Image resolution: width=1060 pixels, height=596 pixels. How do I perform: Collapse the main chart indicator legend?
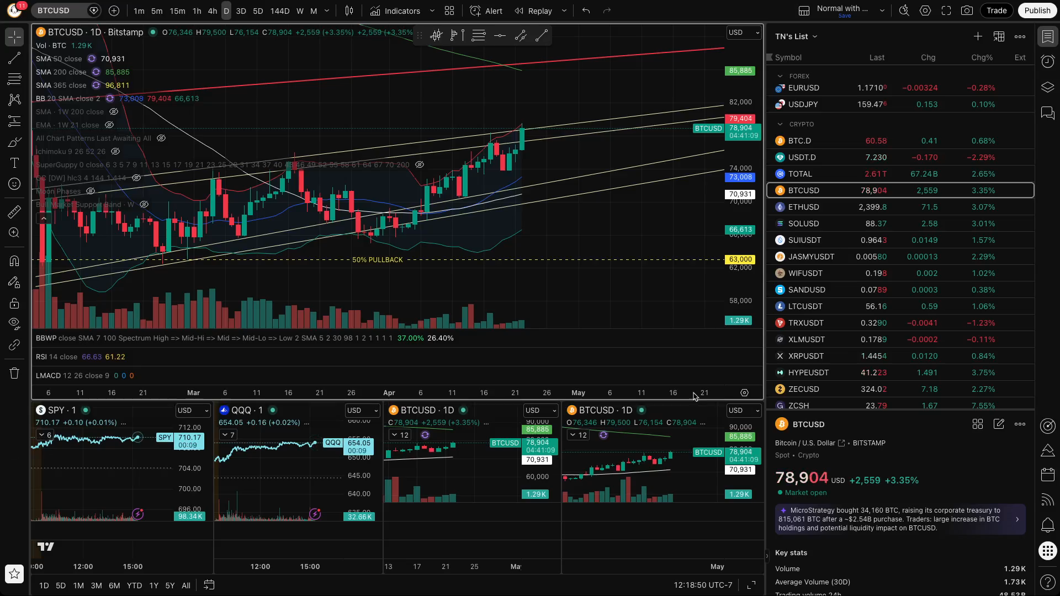pyautogui.click(x=44, y=219)
